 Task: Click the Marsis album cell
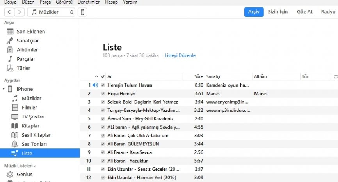tap(261, 94)
